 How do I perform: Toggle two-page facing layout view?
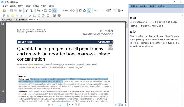123,105
